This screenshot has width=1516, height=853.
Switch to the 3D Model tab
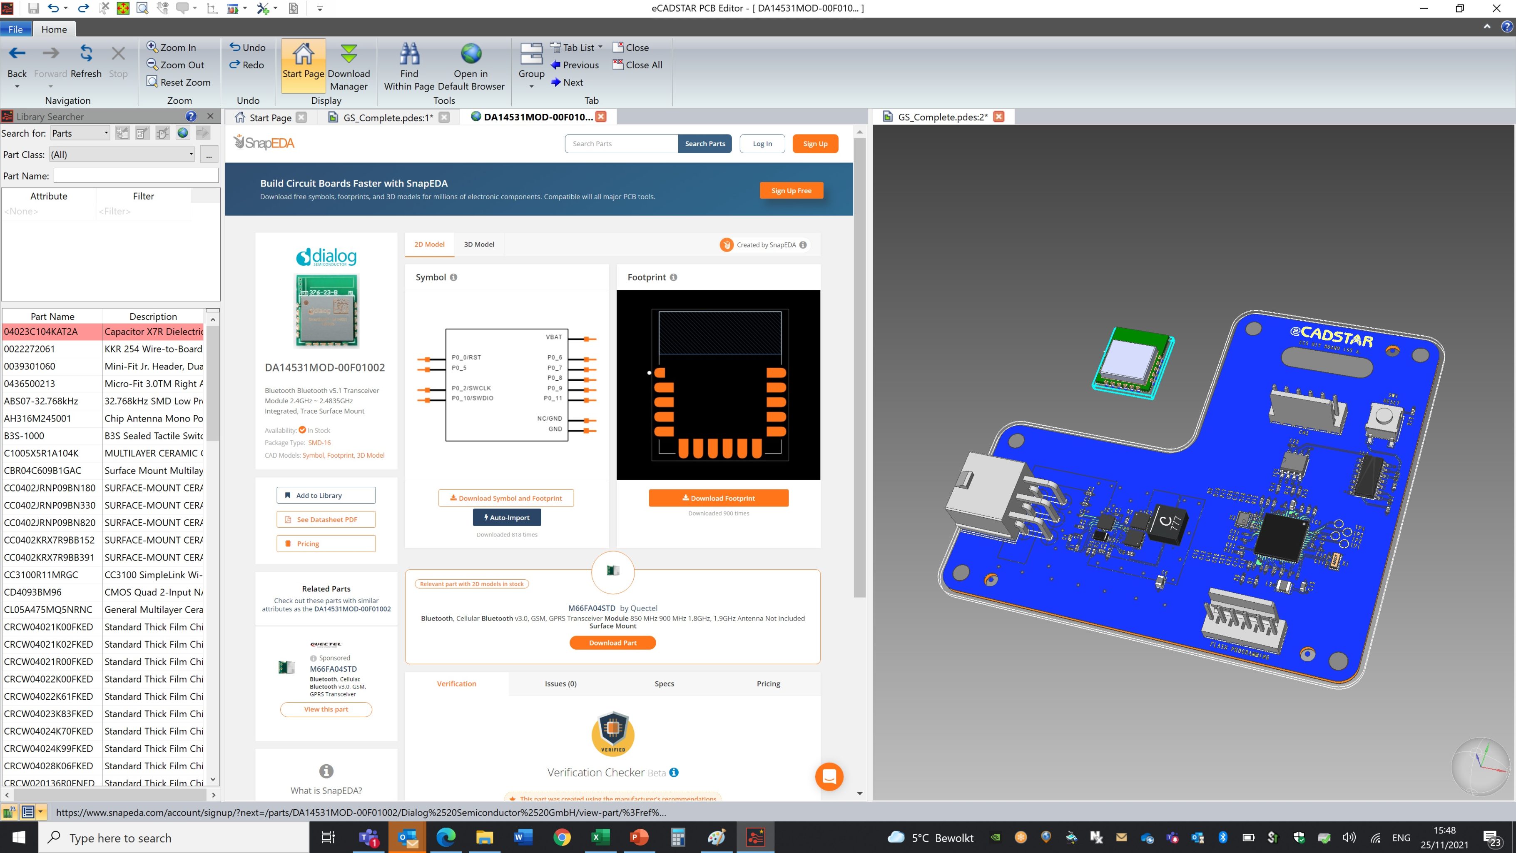click(x=478, y=244)
